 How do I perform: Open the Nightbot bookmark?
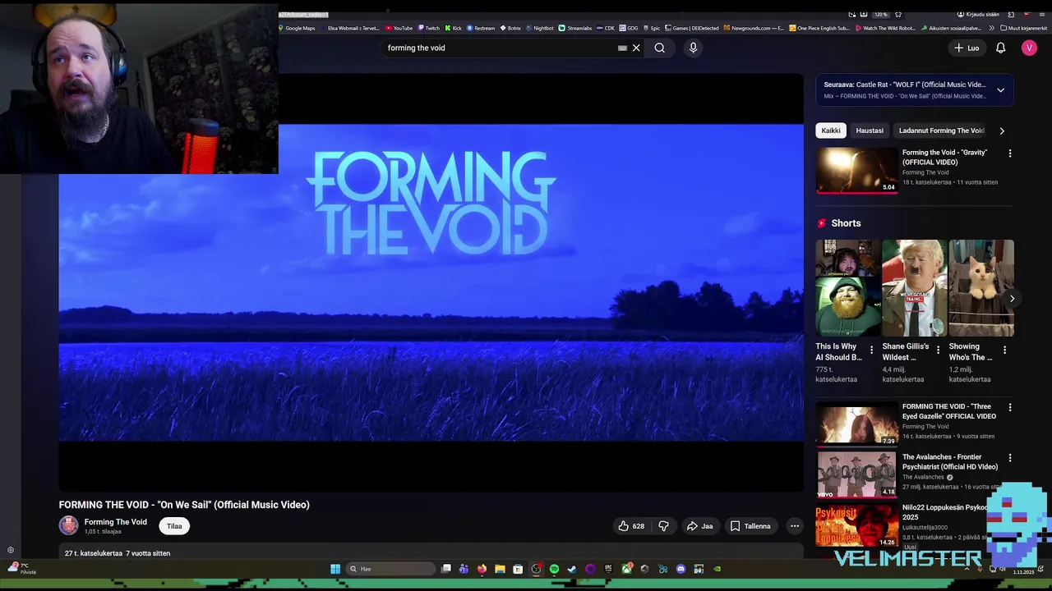(539, 28)
